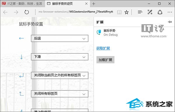The width and height of the screenshot is (175, 112).
Task: Go back with the browser back arrow
Action: tap(5, 12)
